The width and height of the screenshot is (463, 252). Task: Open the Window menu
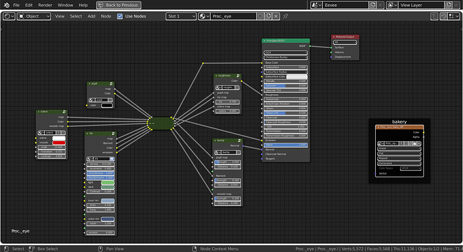point(65,5)
